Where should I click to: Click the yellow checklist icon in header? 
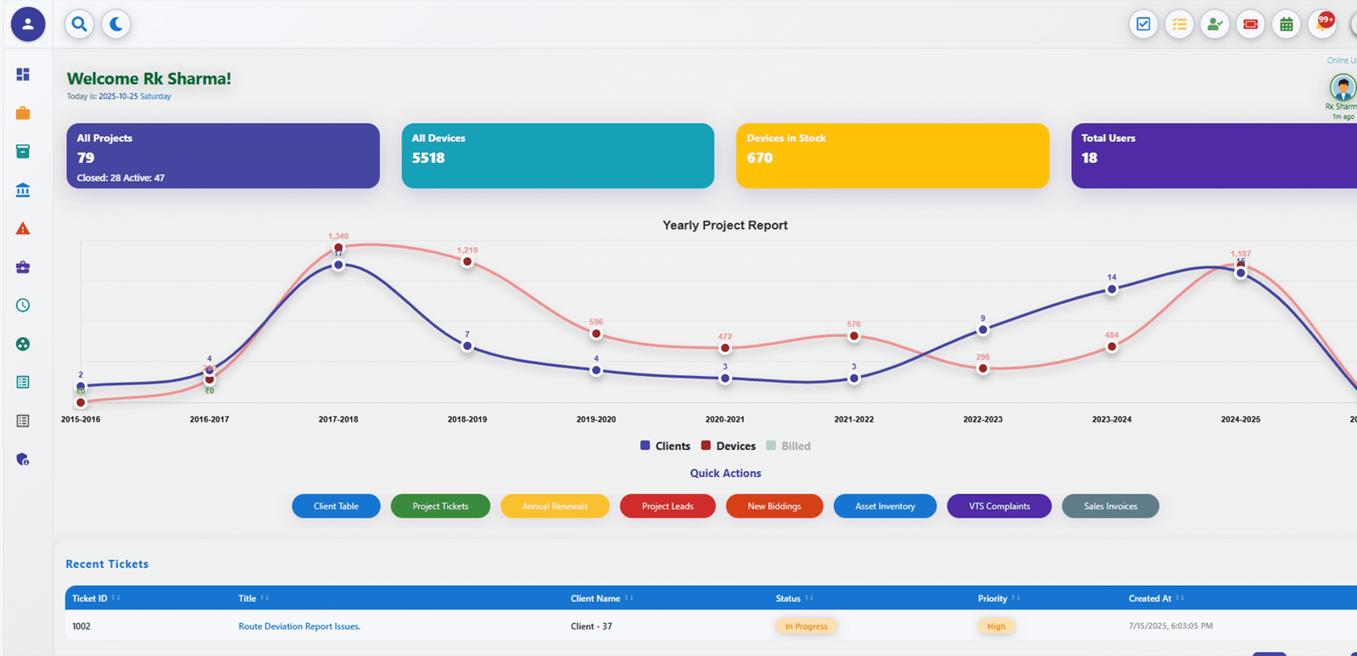1179,24
